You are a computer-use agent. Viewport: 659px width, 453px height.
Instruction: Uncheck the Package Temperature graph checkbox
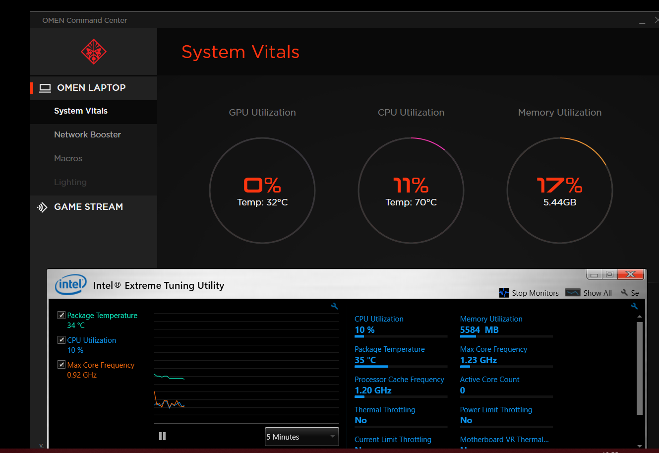61,315
